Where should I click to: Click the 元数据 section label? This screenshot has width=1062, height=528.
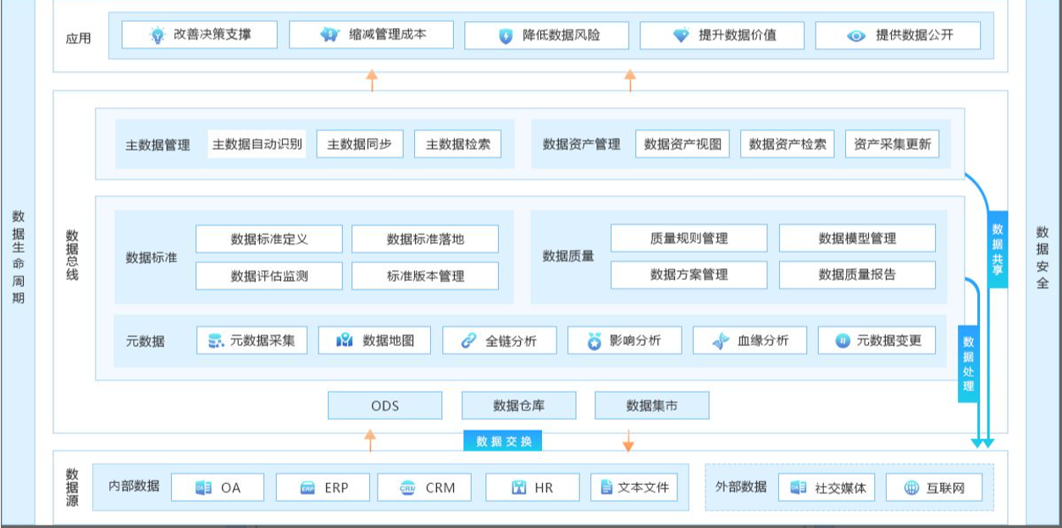tap(145, 342)
